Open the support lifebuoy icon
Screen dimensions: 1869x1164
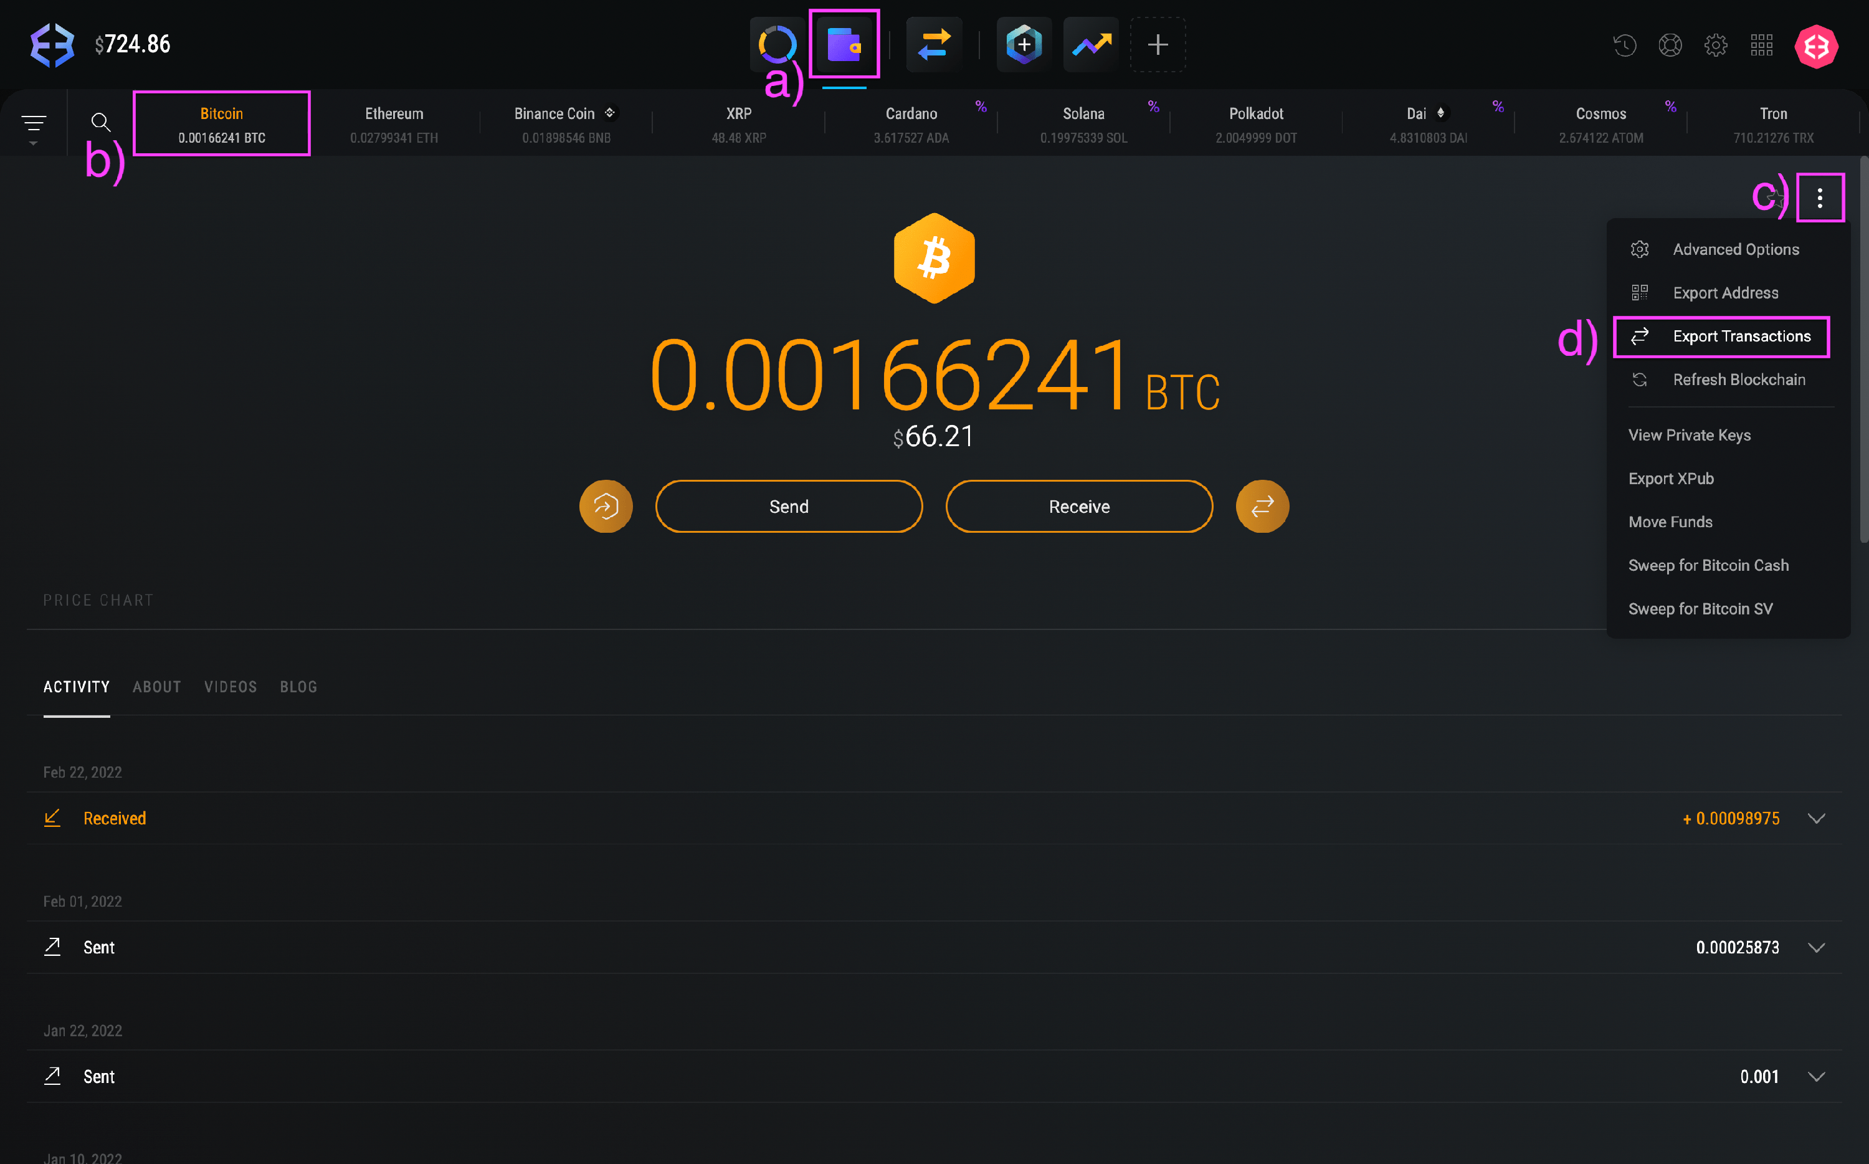click(x=1670, y=45)
